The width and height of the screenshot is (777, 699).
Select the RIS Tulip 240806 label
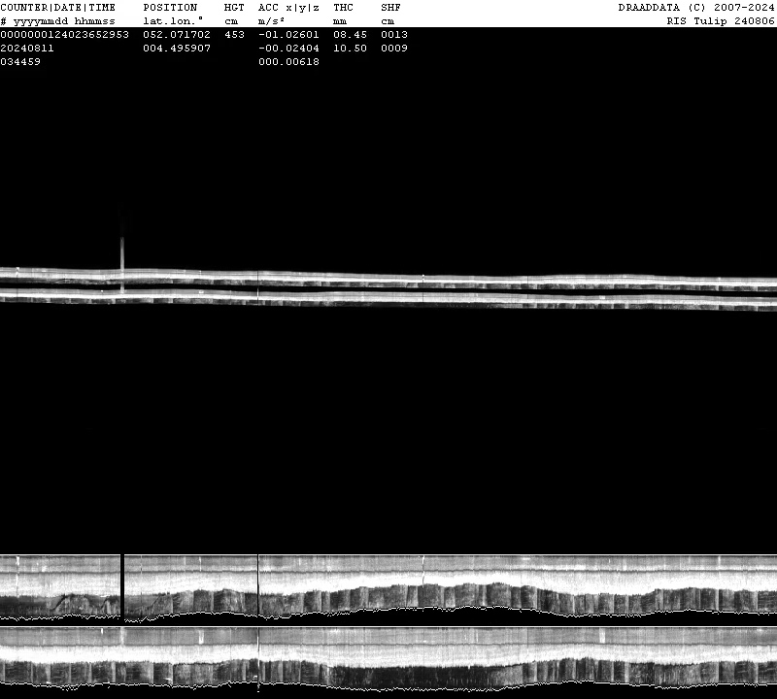click(x=720, y=20)
